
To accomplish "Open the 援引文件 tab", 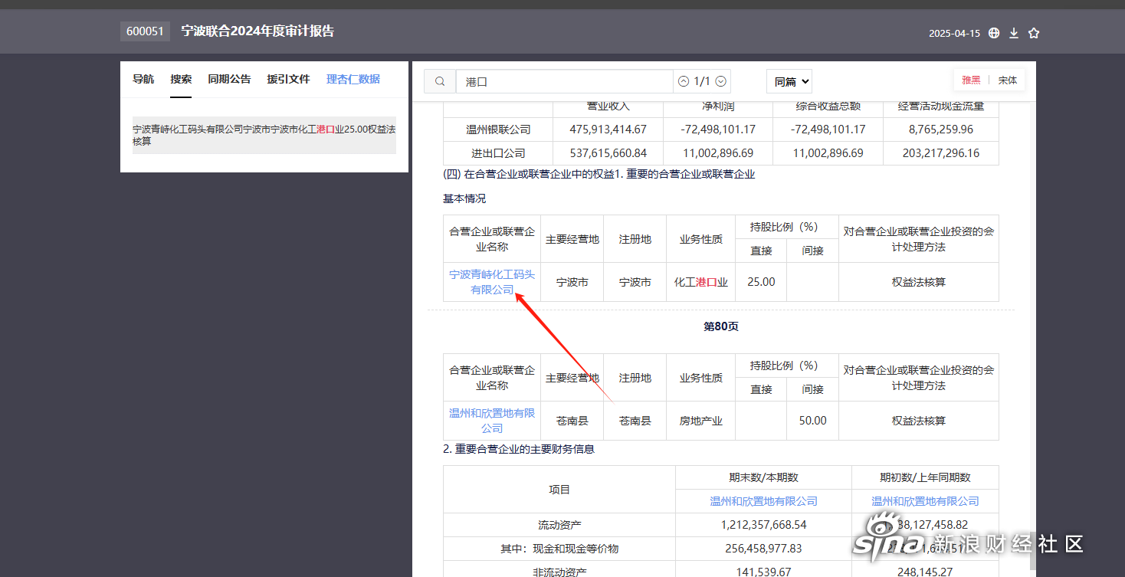I will [x=288, y=79].
